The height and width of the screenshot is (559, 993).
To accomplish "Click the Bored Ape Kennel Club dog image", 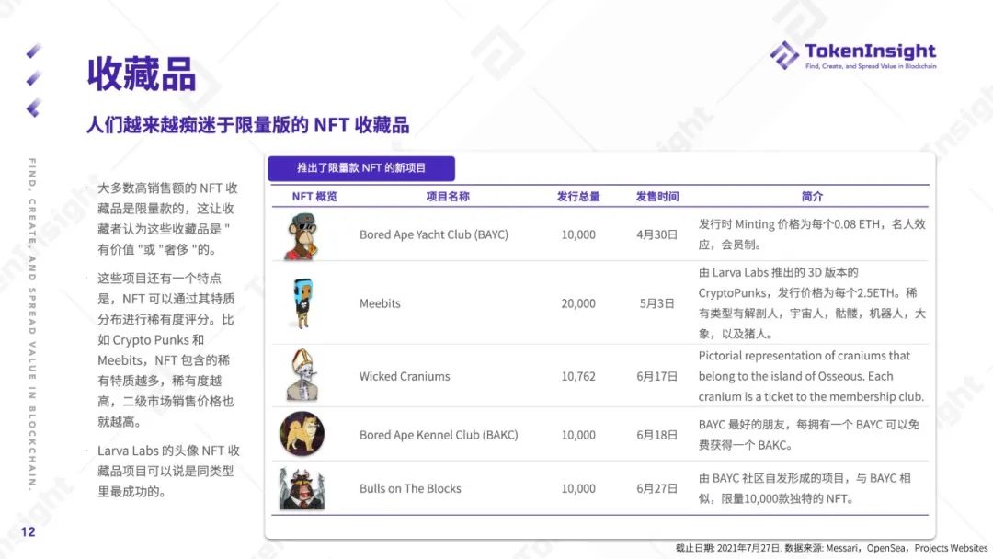I will 302,434.
